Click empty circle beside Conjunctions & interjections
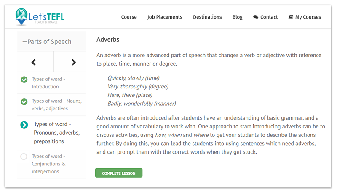 coord(24,157)
